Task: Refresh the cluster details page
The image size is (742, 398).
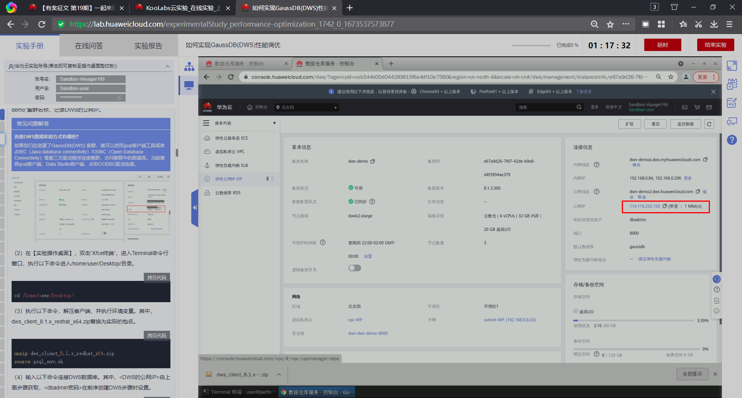Action: click(x=709, y=124)
